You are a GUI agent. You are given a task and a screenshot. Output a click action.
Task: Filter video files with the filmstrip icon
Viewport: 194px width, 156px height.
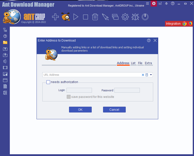click(5, 68)
